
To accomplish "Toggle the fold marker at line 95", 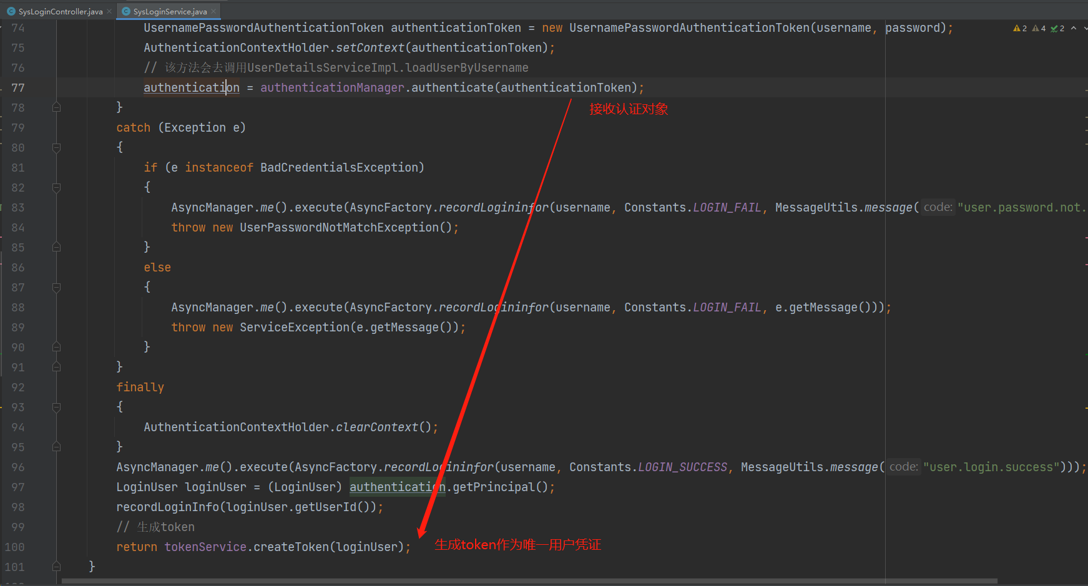I will point(57,447).
